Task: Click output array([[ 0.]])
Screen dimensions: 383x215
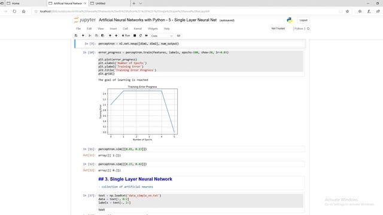Action: [110, 170]
